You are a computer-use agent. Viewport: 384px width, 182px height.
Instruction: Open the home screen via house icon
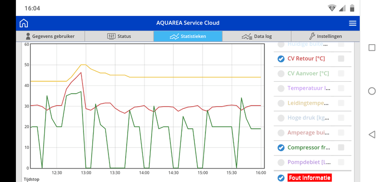point(24,23)
